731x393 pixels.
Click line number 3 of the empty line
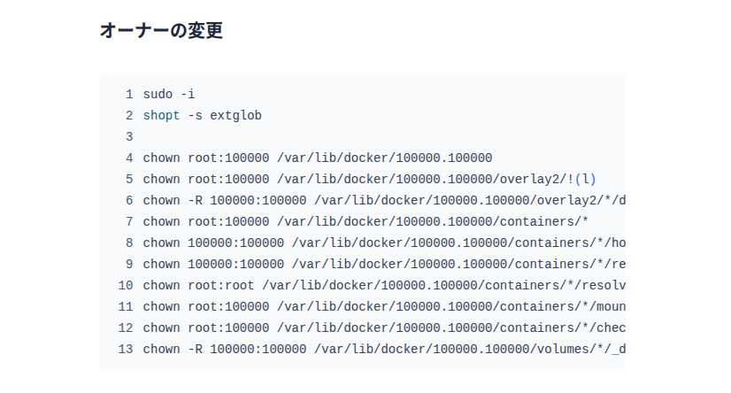click(129, 136)
